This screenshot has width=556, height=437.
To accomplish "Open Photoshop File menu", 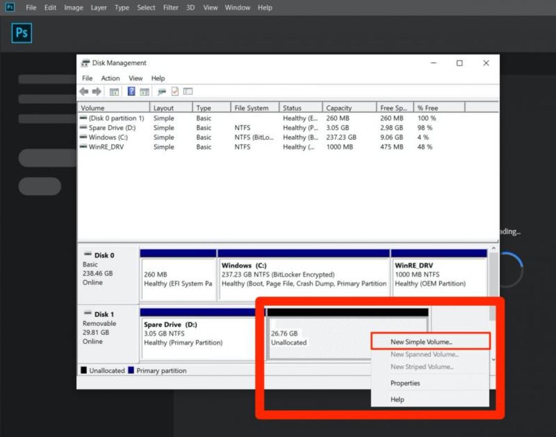I will coord(31,7).
